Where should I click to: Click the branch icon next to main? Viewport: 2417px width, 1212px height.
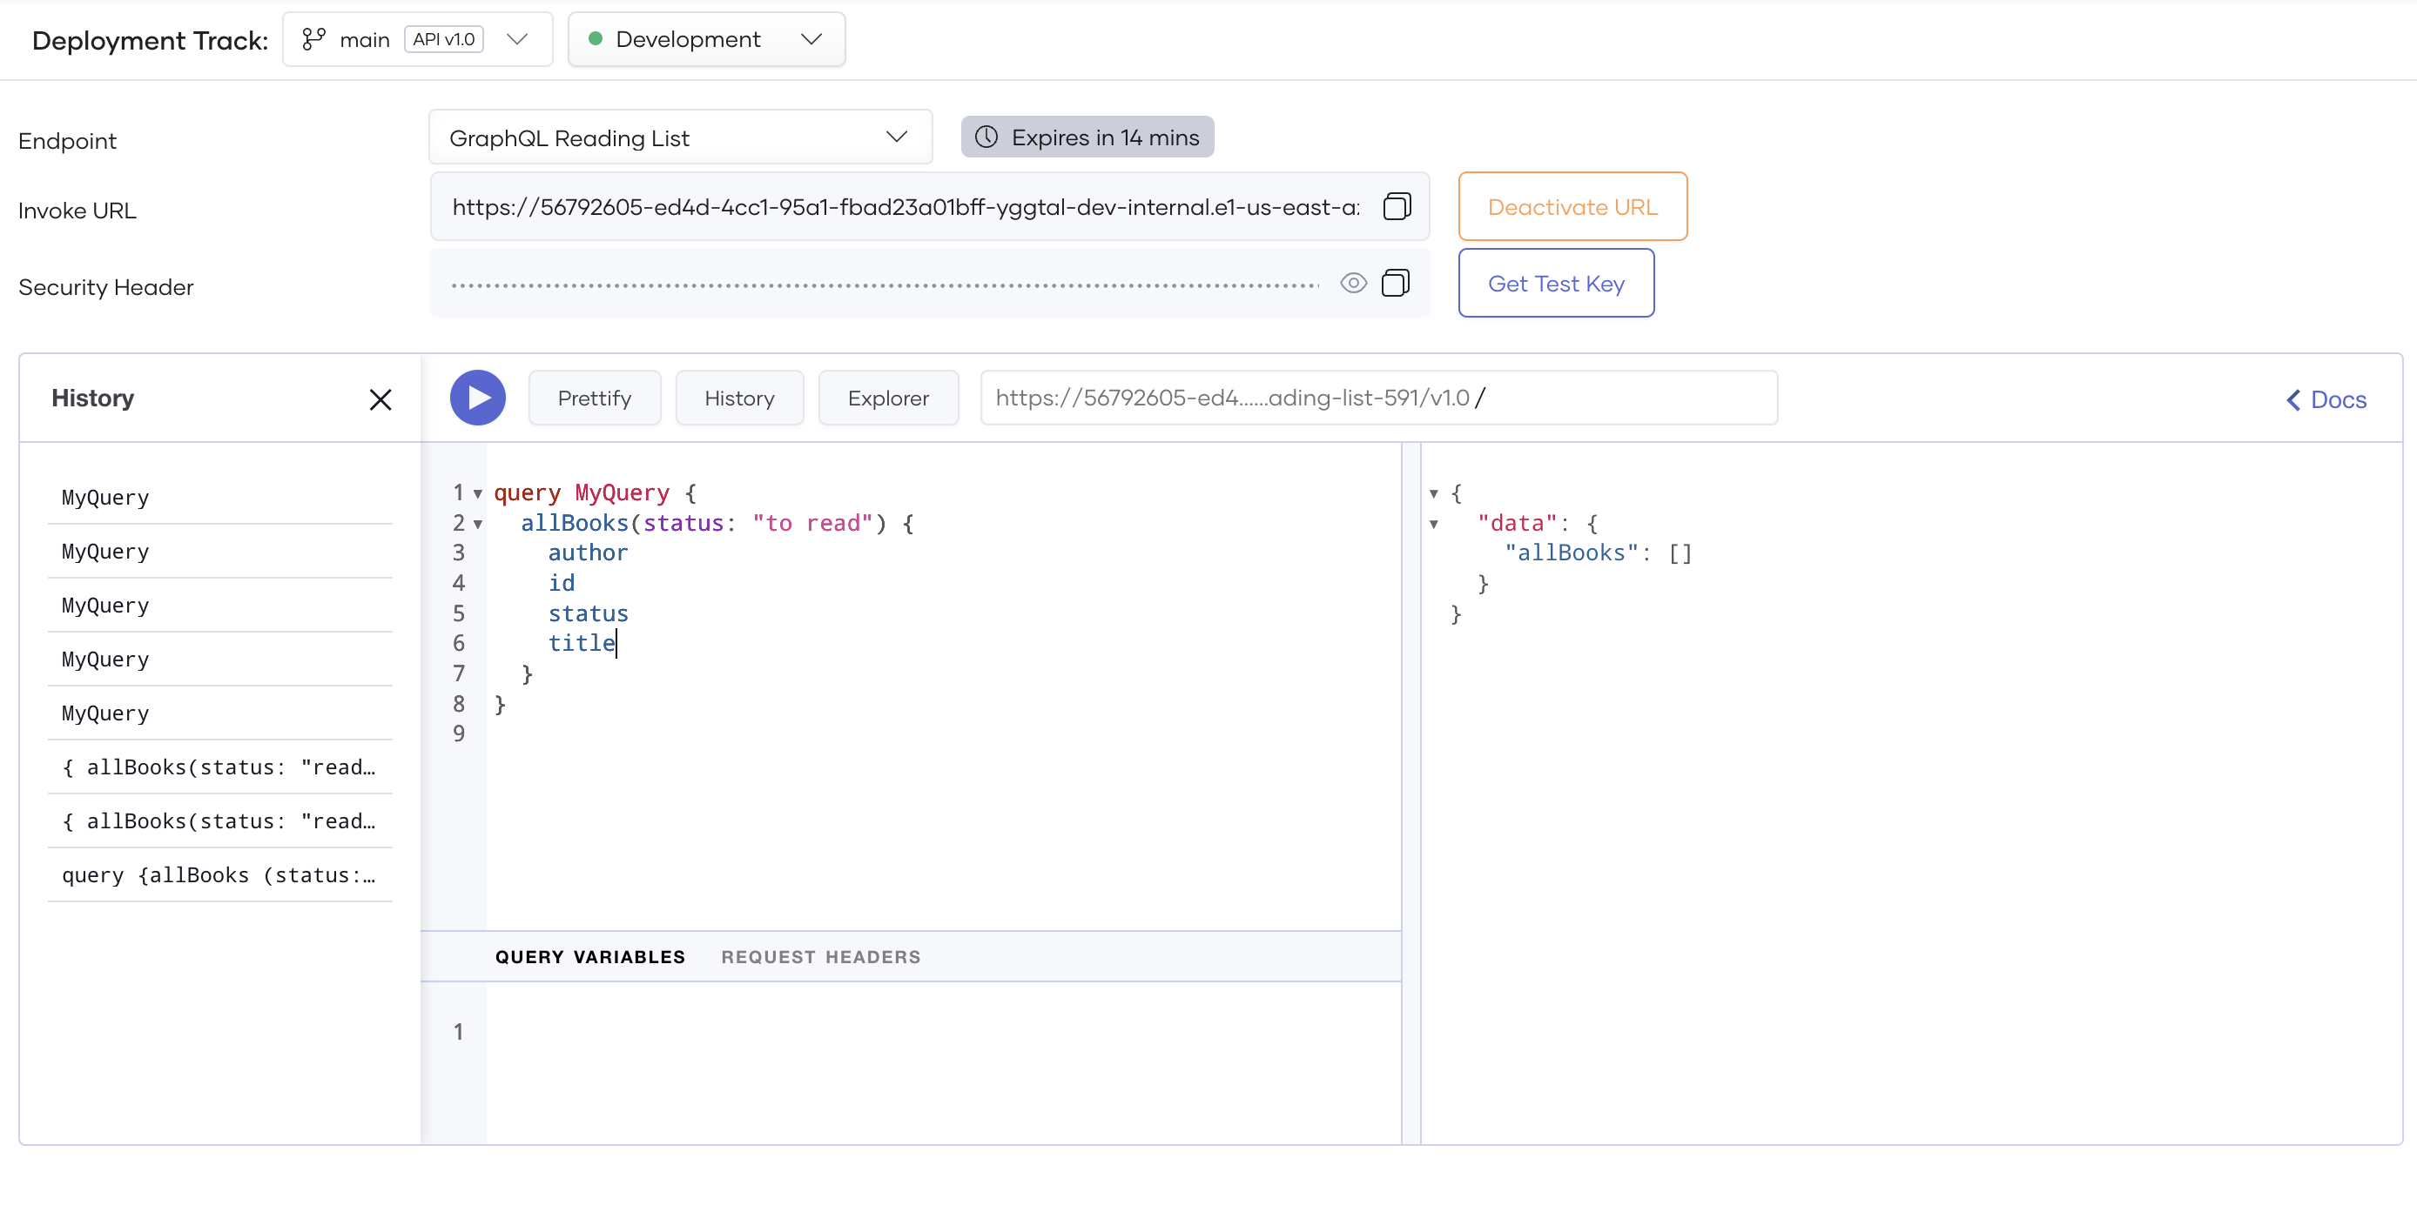(313, 39)
